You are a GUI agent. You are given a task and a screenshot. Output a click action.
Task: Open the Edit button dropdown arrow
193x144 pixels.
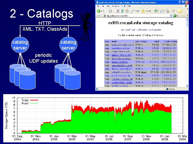point(176,11)
